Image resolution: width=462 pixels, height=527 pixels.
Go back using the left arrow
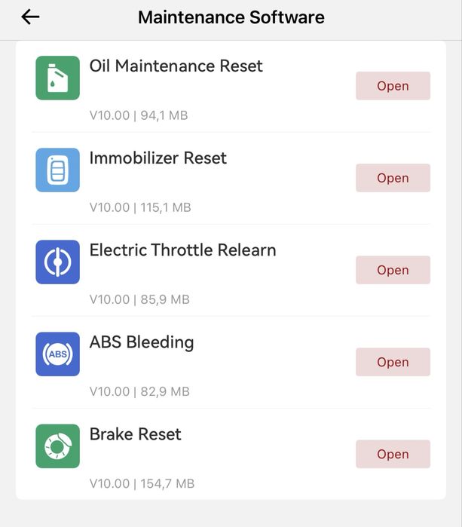(x=30, y=17)
